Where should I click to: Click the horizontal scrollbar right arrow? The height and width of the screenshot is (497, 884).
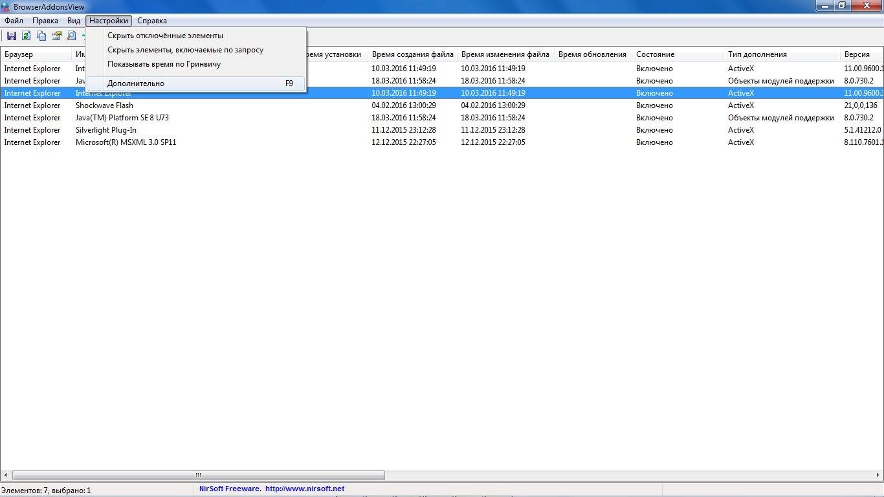[x=877, y=475]
